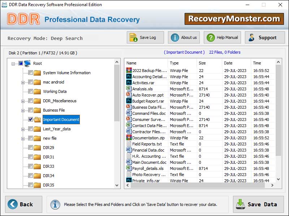Click the Save Log floppy disk icon
This screenshot has width=289, height=216.
[x=133, y=37]
